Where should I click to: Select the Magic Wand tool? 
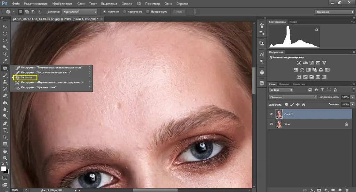click(5, 47)
